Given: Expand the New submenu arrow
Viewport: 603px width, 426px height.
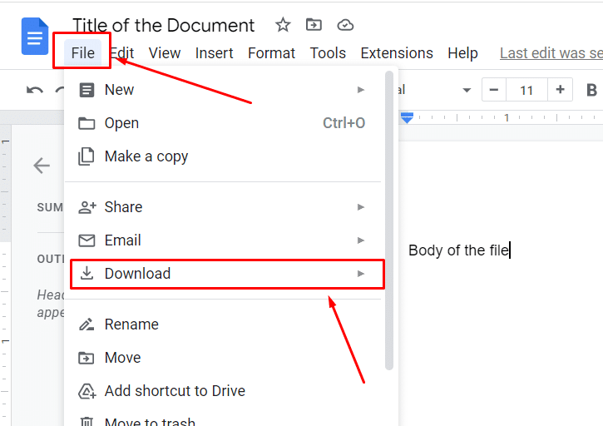Looking at the screenshot, I should point(361,90).
